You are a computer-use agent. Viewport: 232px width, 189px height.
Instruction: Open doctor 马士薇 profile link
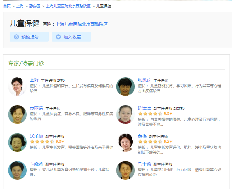(144, 164)
